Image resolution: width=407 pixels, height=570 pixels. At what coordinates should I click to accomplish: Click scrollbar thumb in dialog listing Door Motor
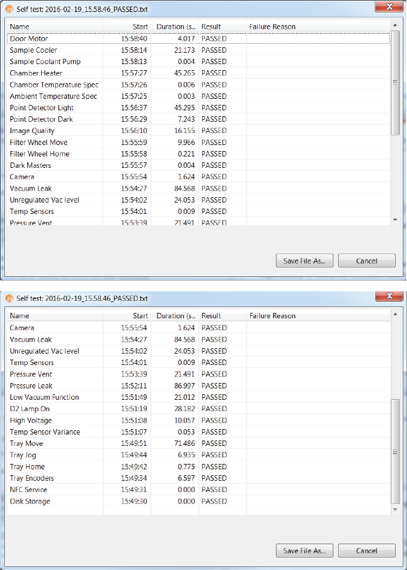(x=395, y=83)
